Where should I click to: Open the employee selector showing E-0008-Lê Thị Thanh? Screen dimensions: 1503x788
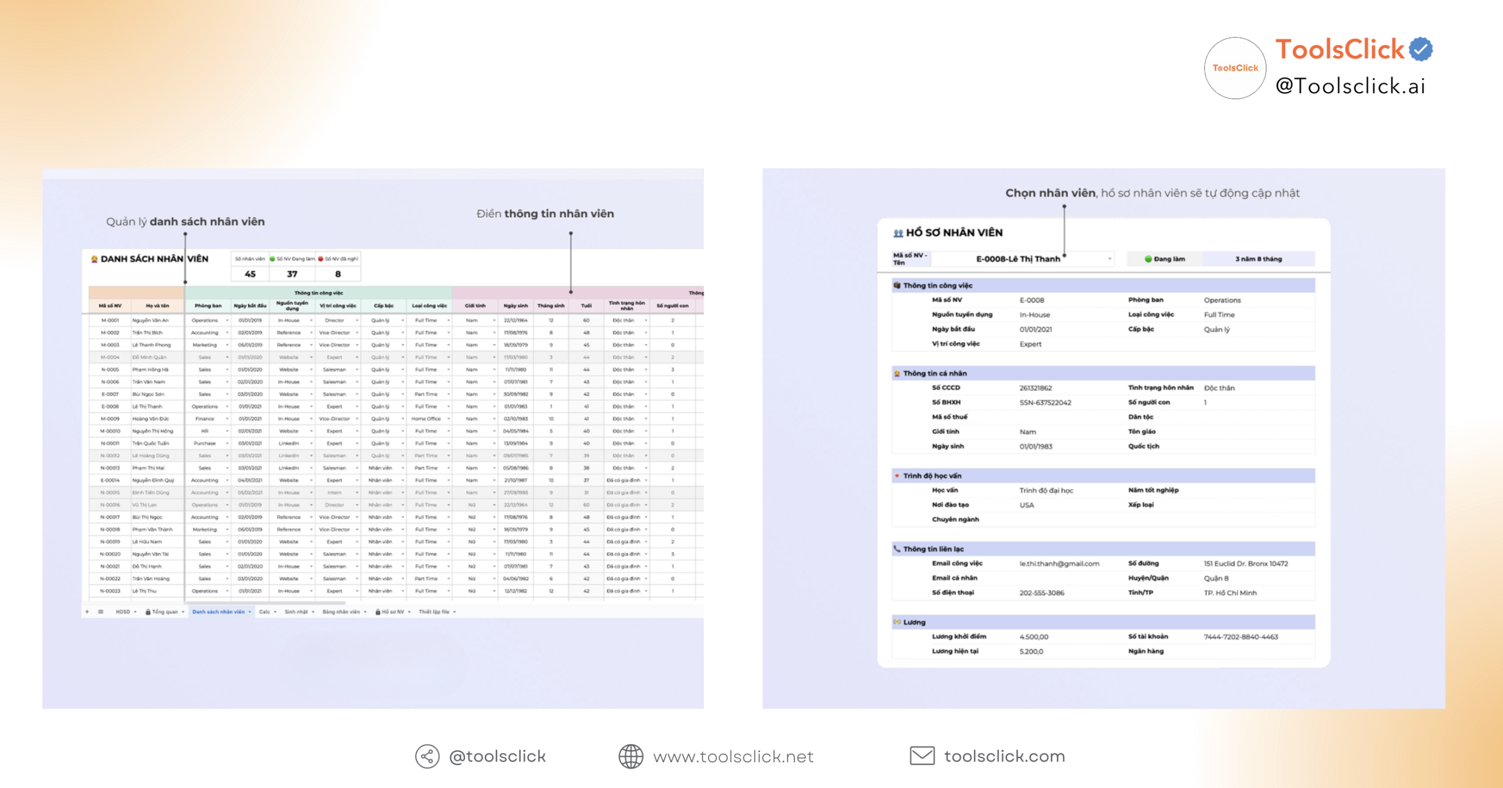pos(1022,258)
